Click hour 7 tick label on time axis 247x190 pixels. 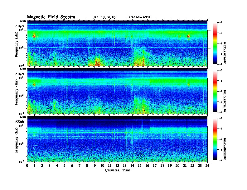click(80, 165)
